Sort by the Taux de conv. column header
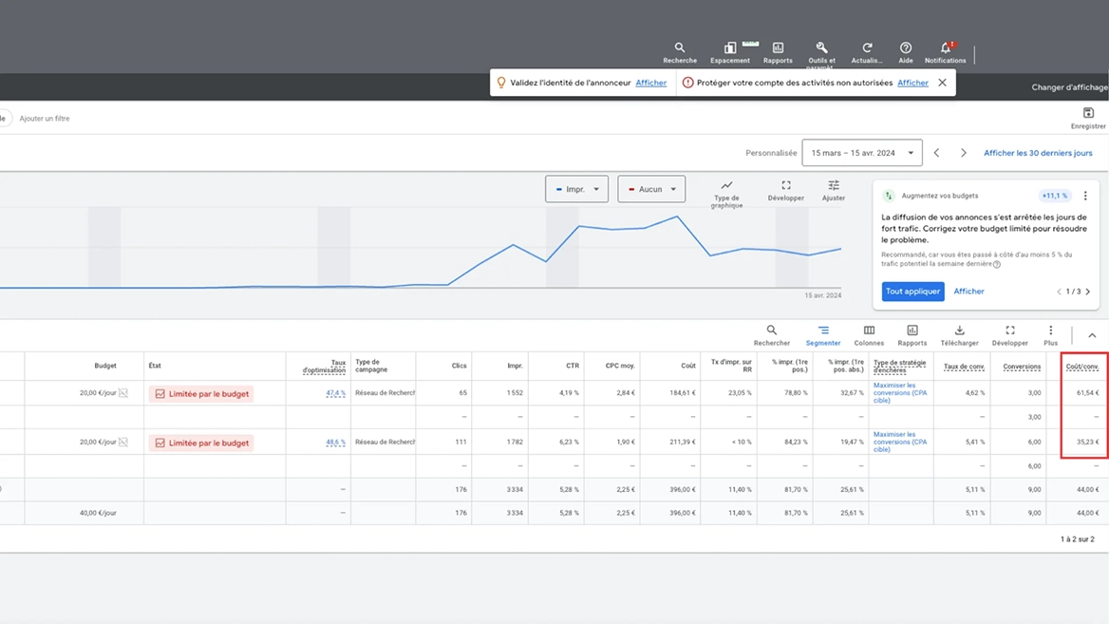Image resolution: width=1109 pixels, height=624 pixels. 965,367
